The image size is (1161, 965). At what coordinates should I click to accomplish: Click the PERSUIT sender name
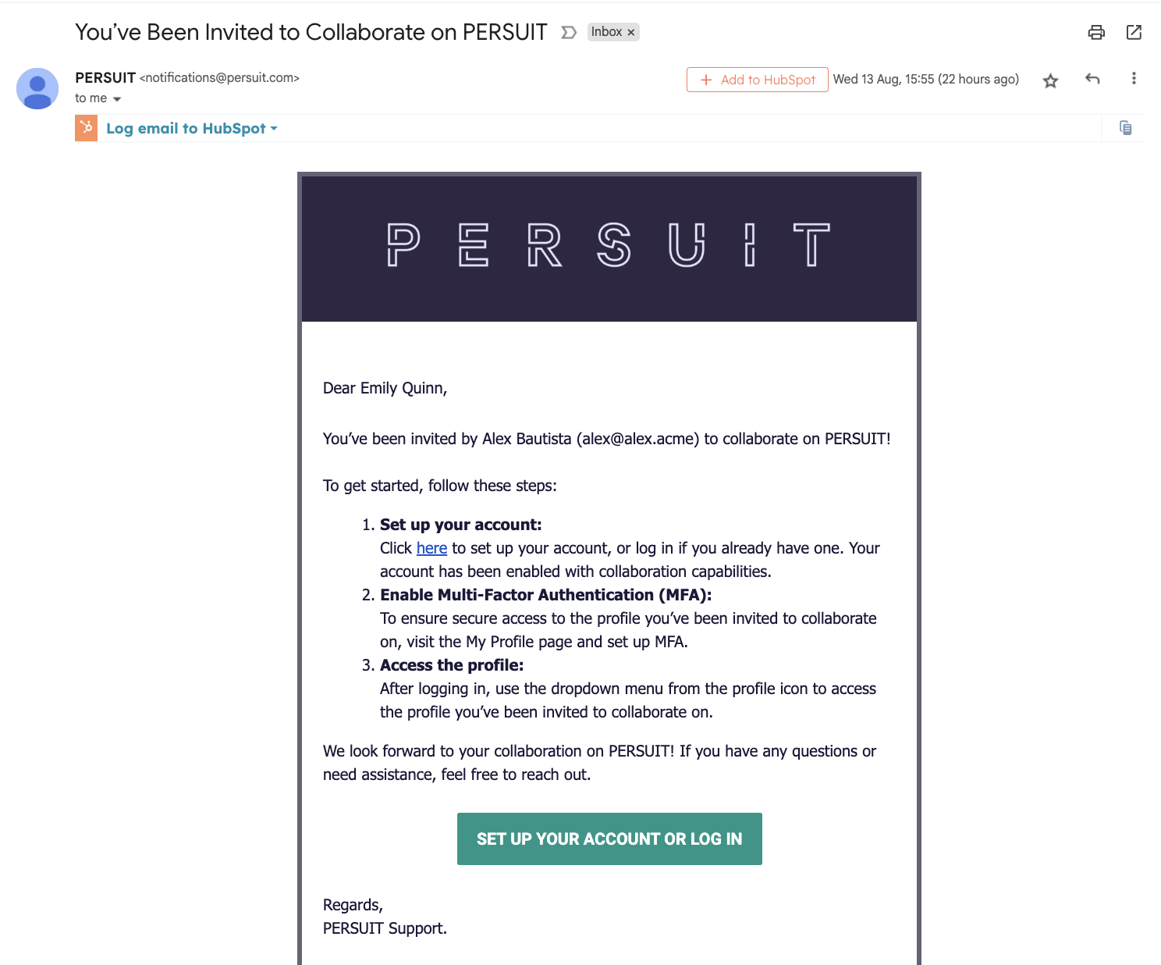(105, 77)
